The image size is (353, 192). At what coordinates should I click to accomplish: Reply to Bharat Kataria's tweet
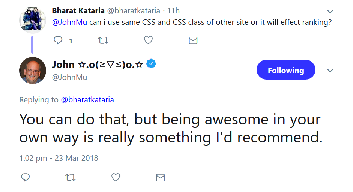58,40
